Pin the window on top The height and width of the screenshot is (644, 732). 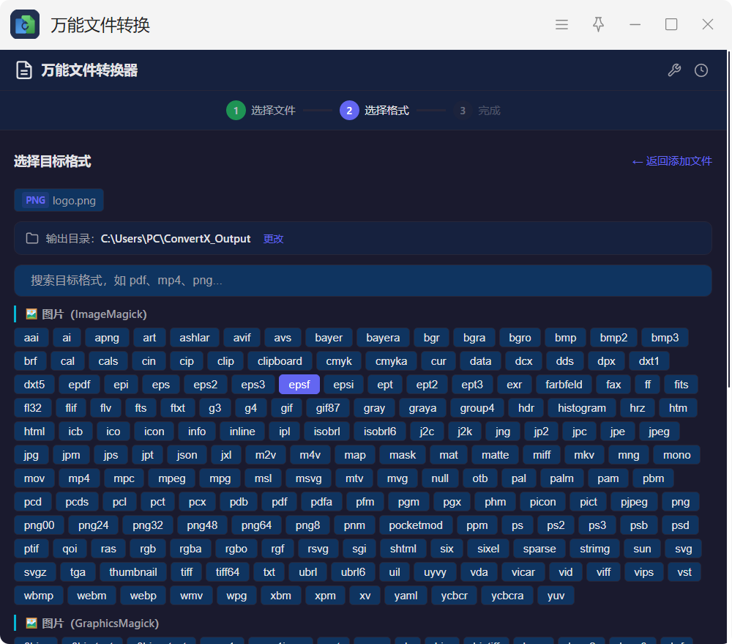point(598,24)
